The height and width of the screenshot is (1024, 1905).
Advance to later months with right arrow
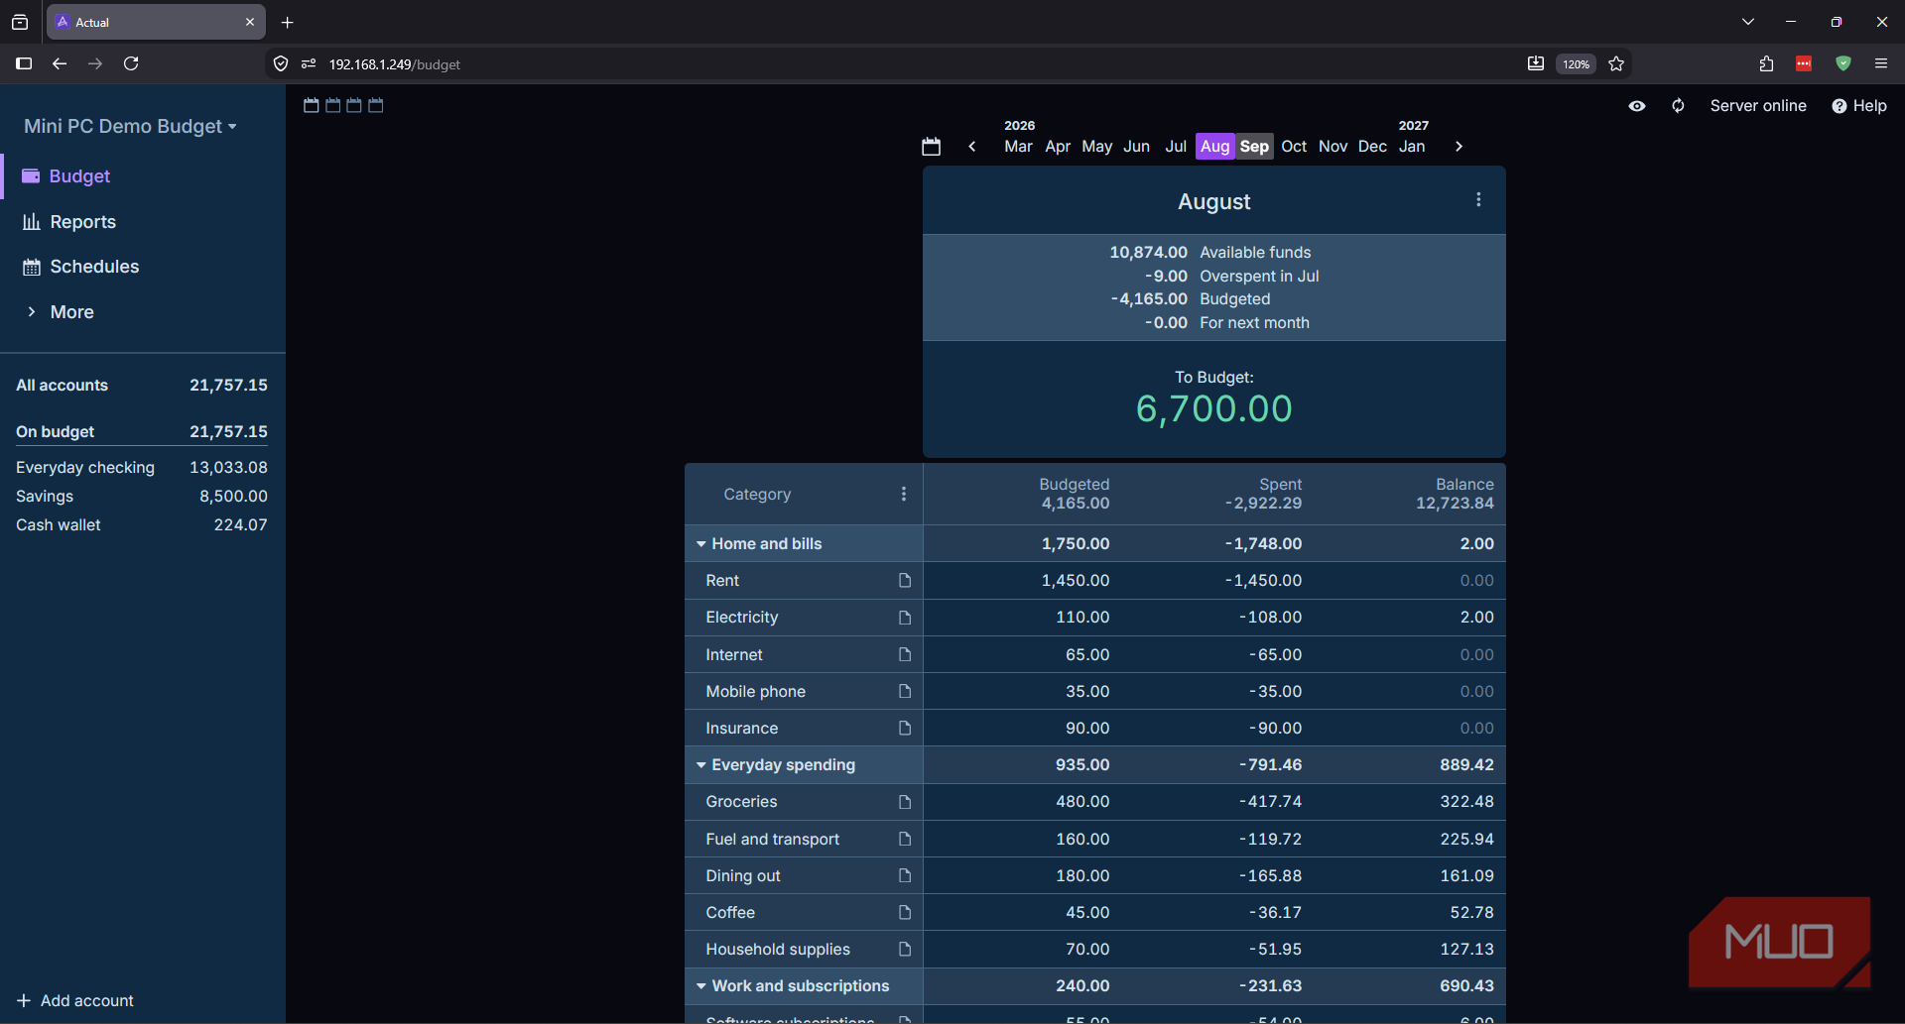tap(1459, 147)
